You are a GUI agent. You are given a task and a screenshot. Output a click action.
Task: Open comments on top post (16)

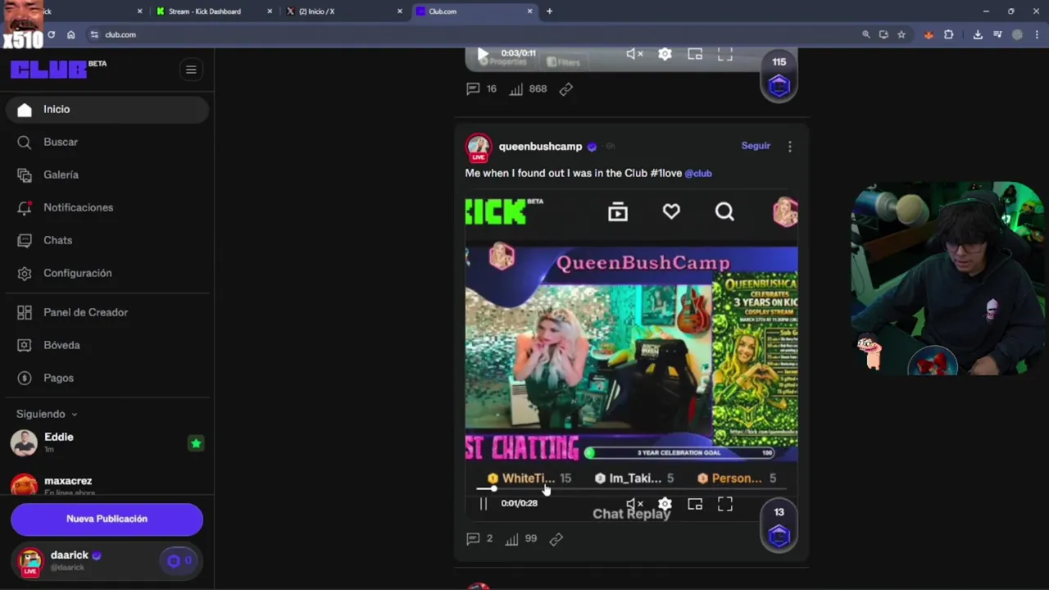click(x=481, y=88)
